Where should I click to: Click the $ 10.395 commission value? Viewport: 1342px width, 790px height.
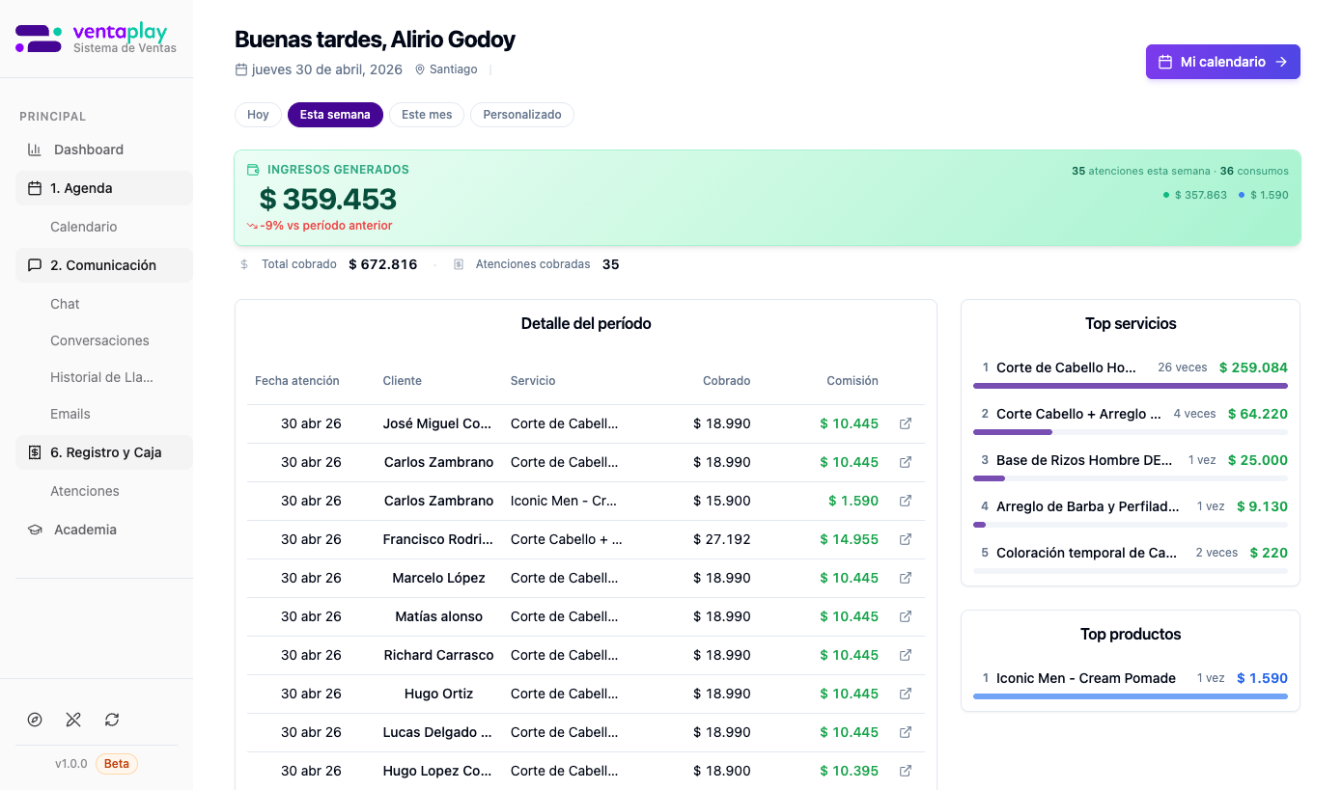click(850, 771)
